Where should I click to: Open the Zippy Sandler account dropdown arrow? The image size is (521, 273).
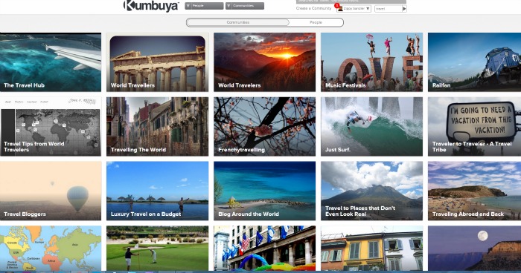click(368, 9)
